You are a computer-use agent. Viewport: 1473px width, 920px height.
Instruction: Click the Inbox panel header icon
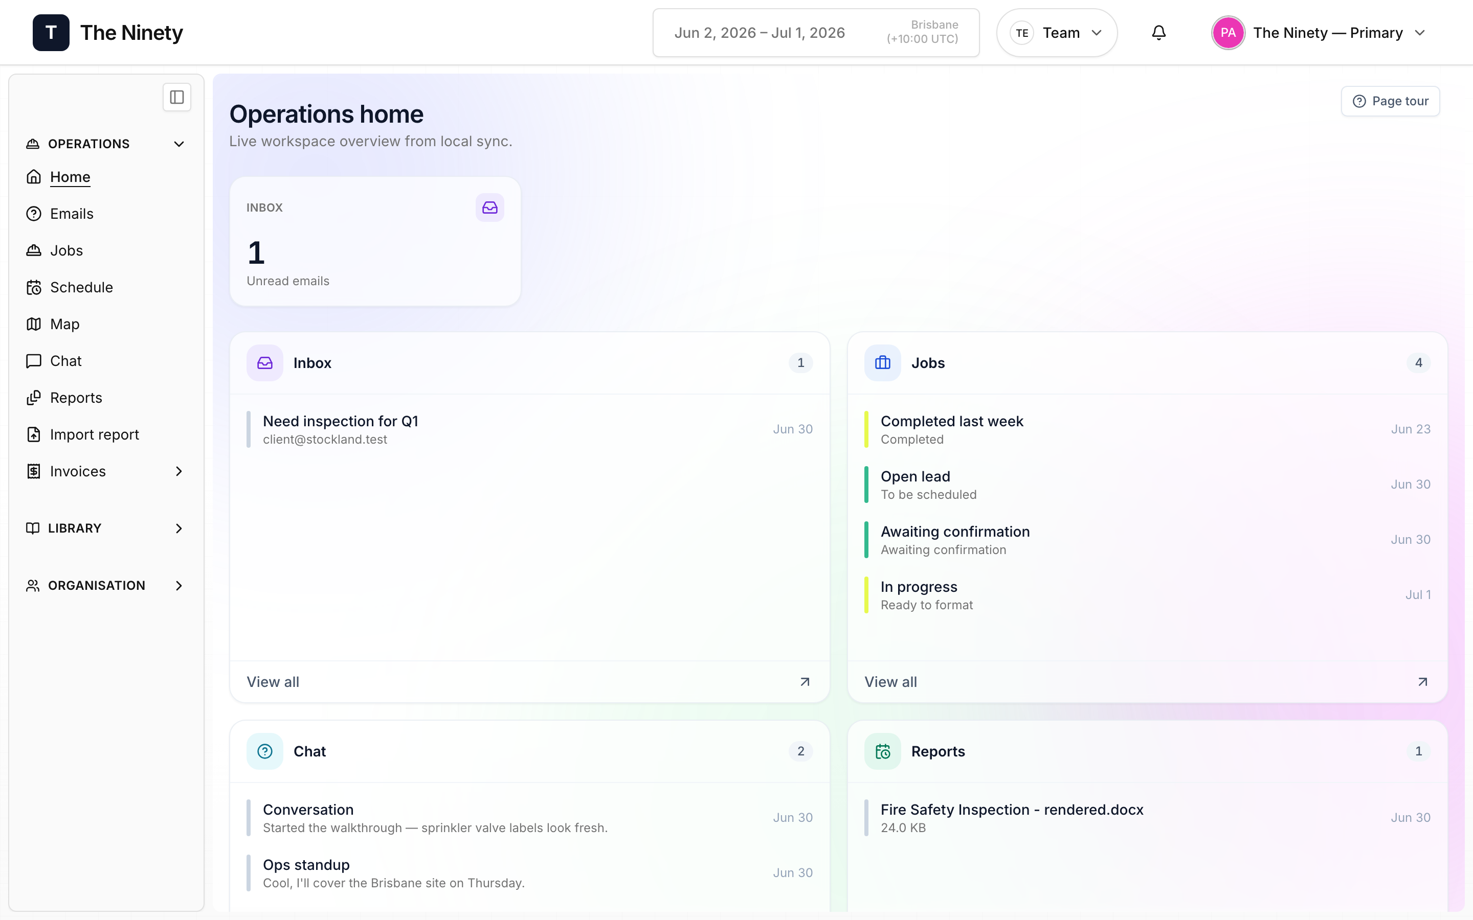[265, 363]
